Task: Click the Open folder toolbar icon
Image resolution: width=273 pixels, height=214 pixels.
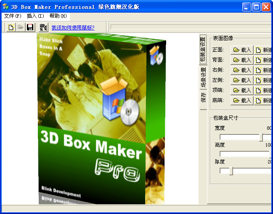Action: (21, 27)
